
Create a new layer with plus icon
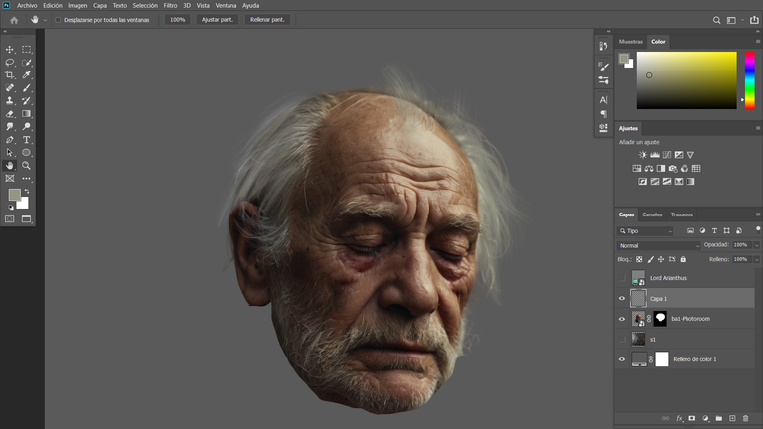pos(732,418)
